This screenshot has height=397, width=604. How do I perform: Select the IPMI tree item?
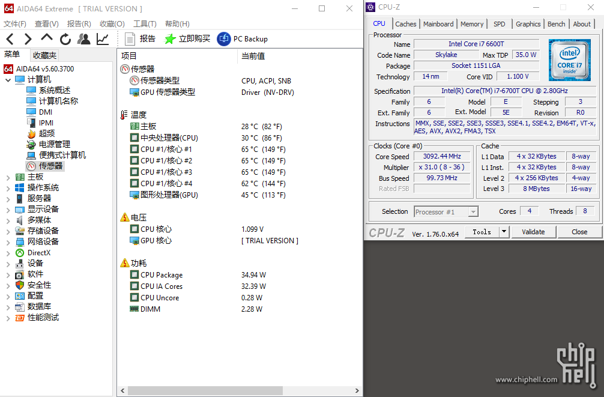tap(40, 123)
